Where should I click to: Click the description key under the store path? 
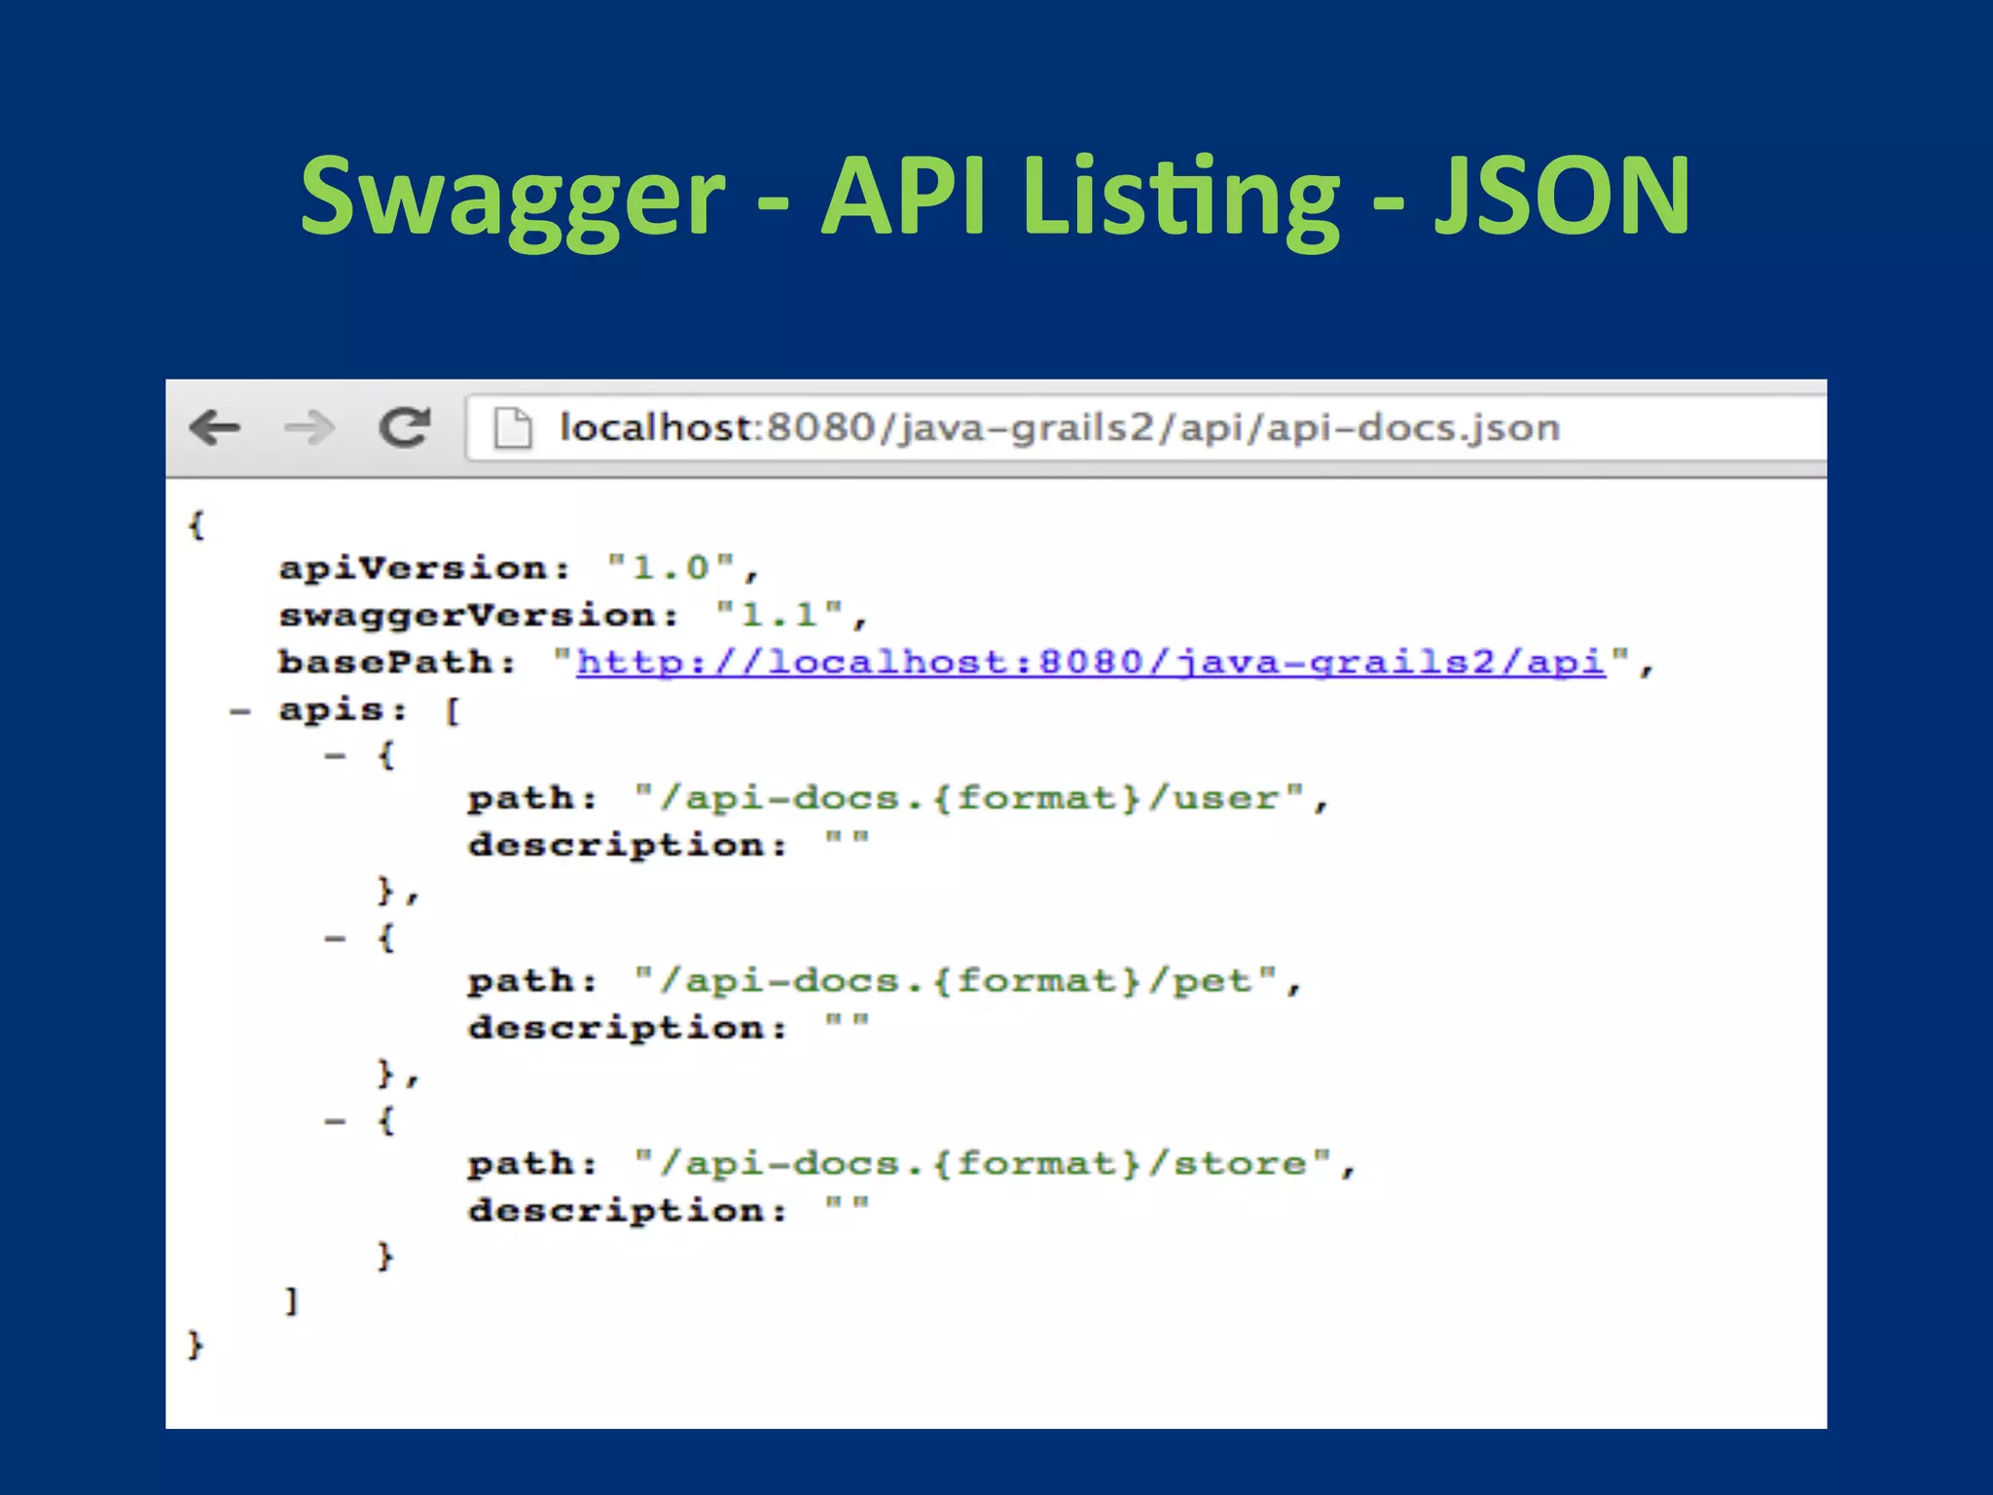click(628, 1212)
